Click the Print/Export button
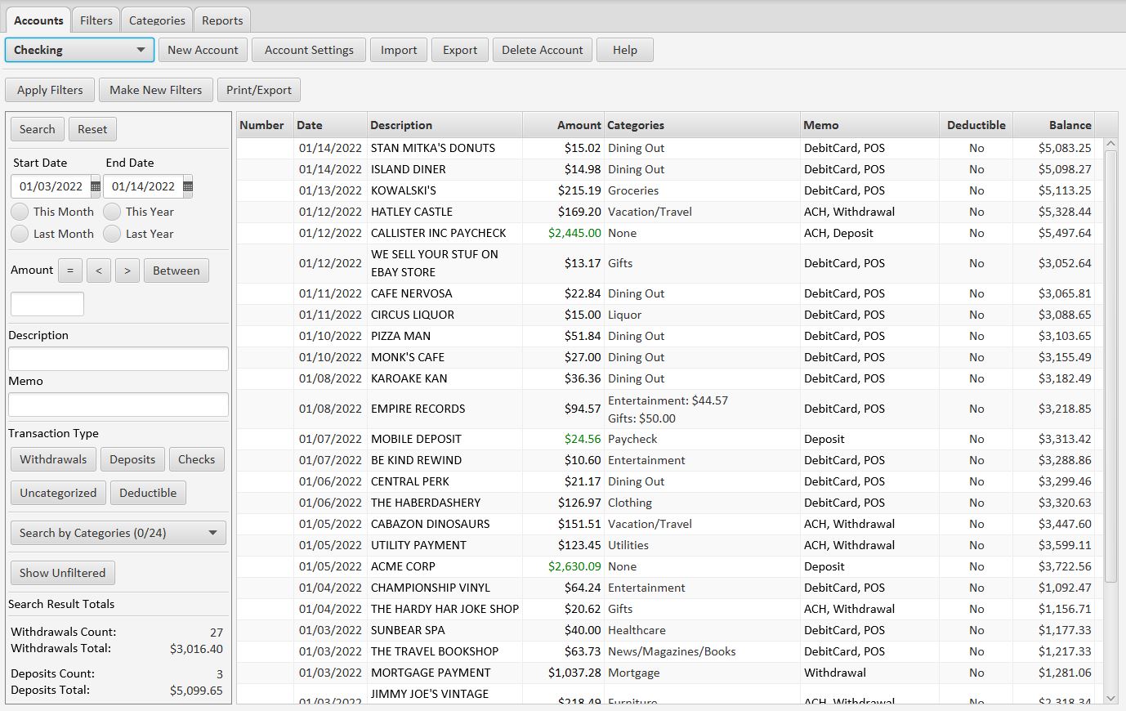The width and height of the screenshot is (1126, 711). coord(259,90)
